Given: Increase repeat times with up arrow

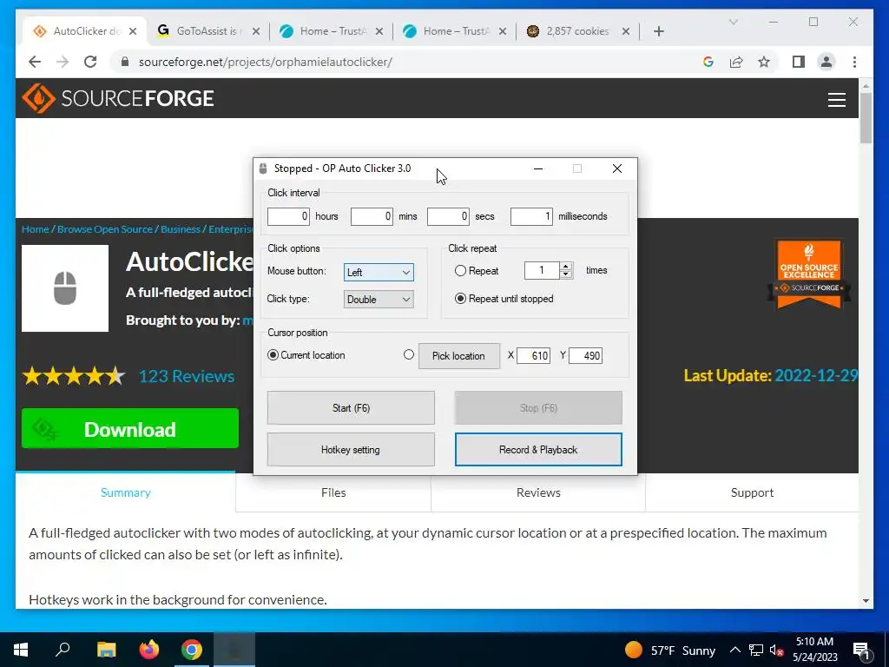Looking at the screenshot, I should coord(565,267).
